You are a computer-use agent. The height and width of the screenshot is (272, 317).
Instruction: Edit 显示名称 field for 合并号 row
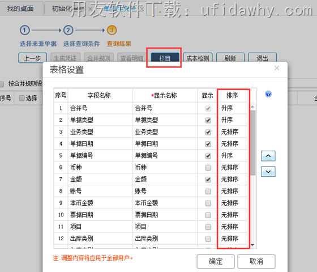click(x=165, y=108)
